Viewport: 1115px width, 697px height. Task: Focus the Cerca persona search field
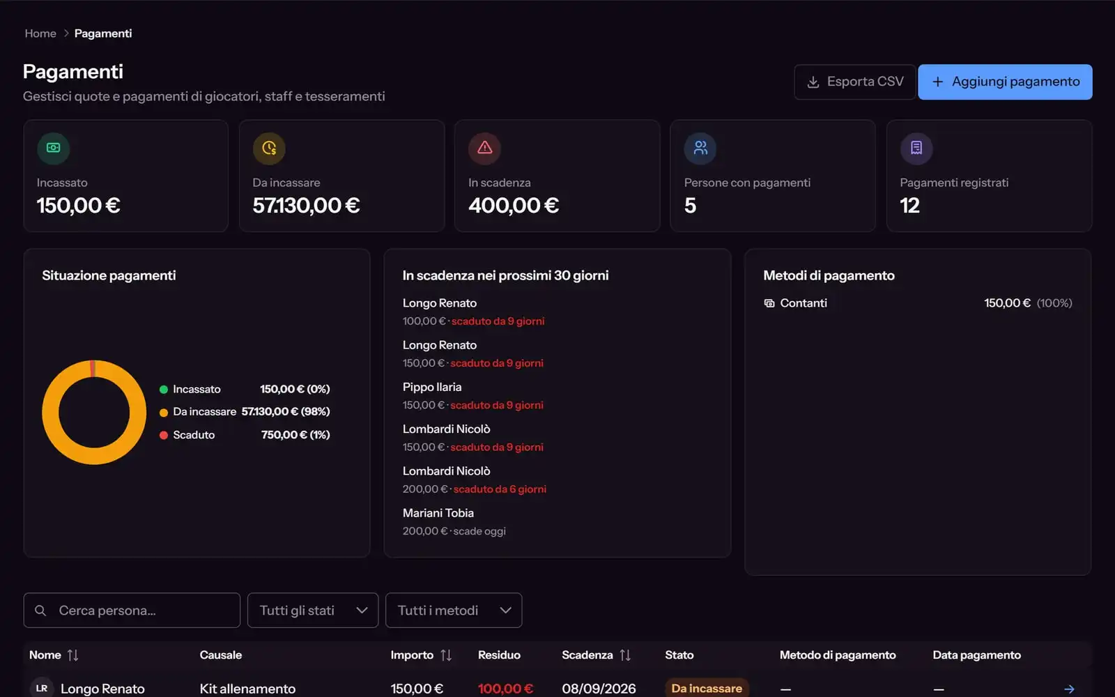click(132, 611)
